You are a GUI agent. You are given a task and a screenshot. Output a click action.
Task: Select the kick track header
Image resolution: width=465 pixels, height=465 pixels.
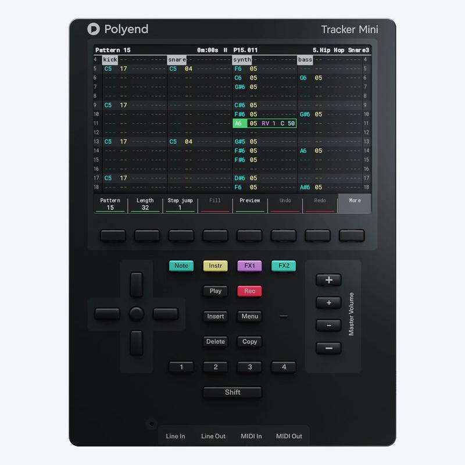click(110, 60)
